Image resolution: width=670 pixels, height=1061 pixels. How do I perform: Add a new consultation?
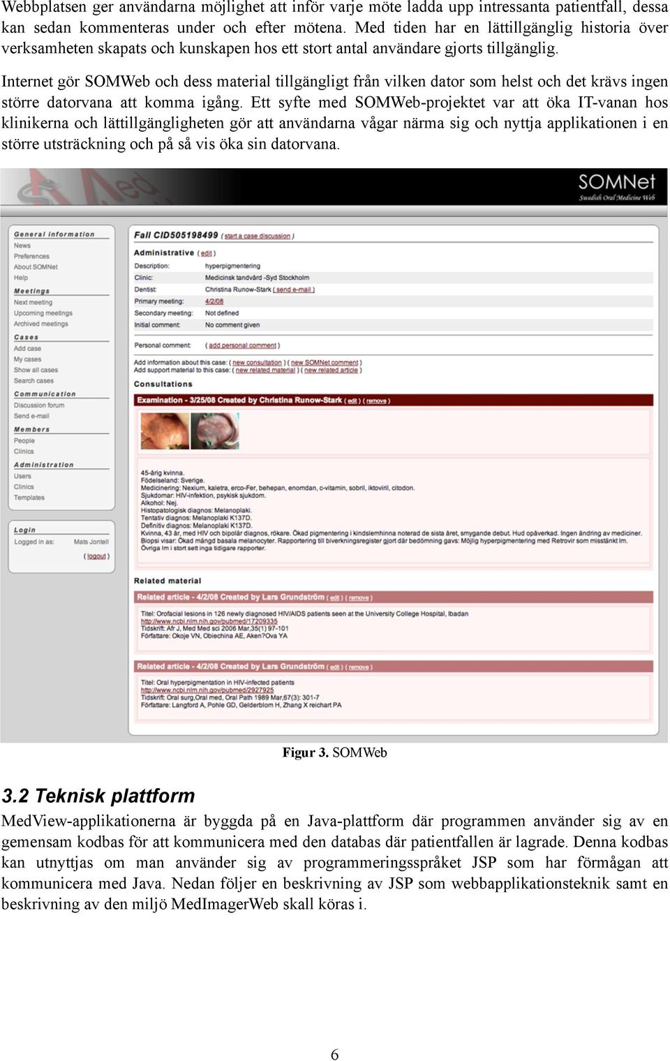[x=257, y=362]
